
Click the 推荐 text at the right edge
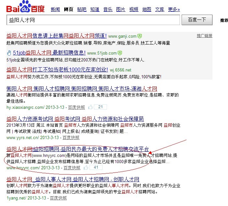[x=224, y=20]
